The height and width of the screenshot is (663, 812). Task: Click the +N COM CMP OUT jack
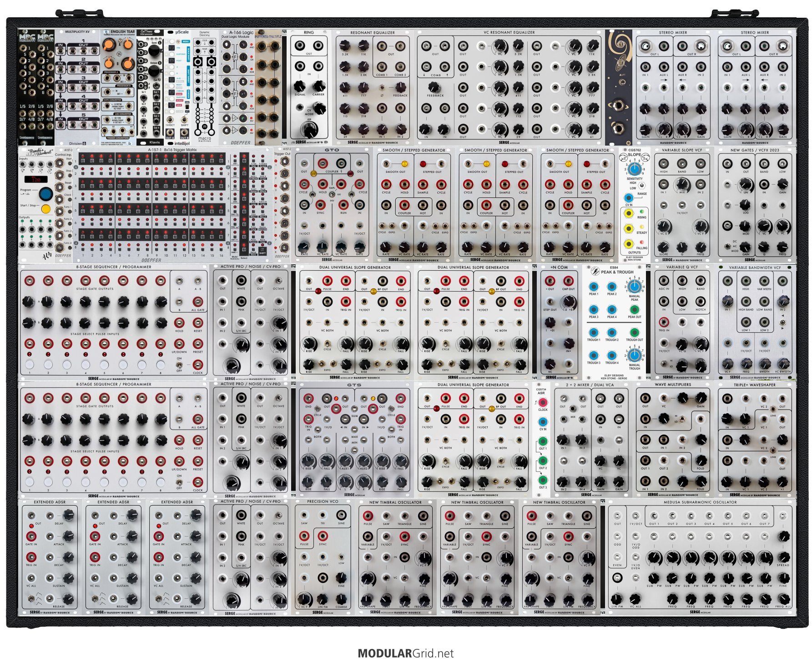pos(568,280)
